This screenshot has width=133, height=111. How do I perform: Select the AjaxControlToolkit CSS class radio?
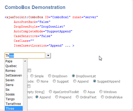pyautogui.click(x=50, y=92)
